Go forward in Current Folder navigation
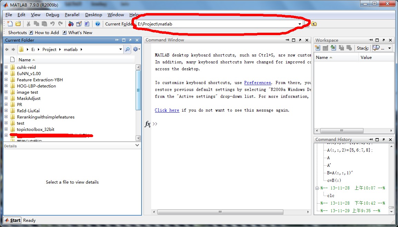The height and width of the screenshot is (227, 398). (x=13, y=49)
